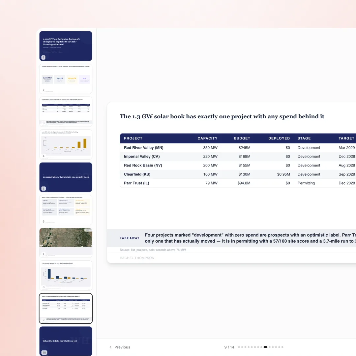Screen dimensions: 356x356
Task: Select 'Red River Valley (MN)' project cell
Action: point(143,148)
